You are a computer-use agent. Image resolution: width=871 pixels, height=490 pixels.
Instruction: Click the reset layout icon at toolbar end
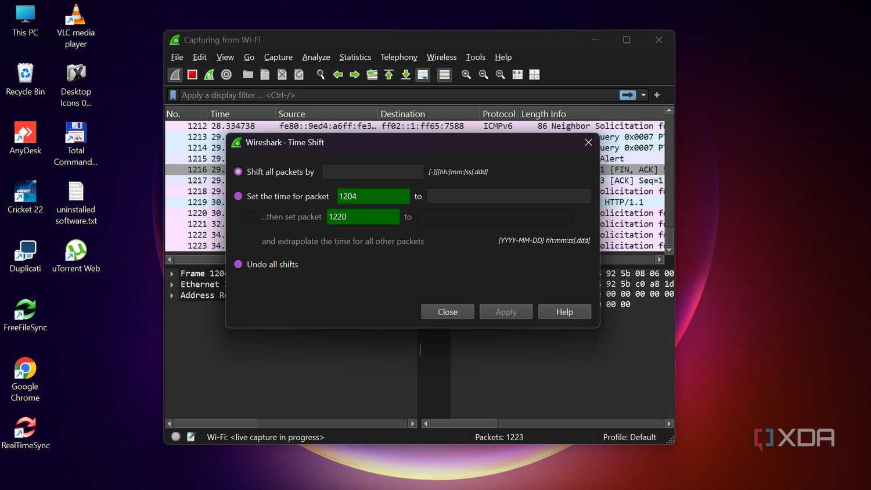(x=534, y=74)
